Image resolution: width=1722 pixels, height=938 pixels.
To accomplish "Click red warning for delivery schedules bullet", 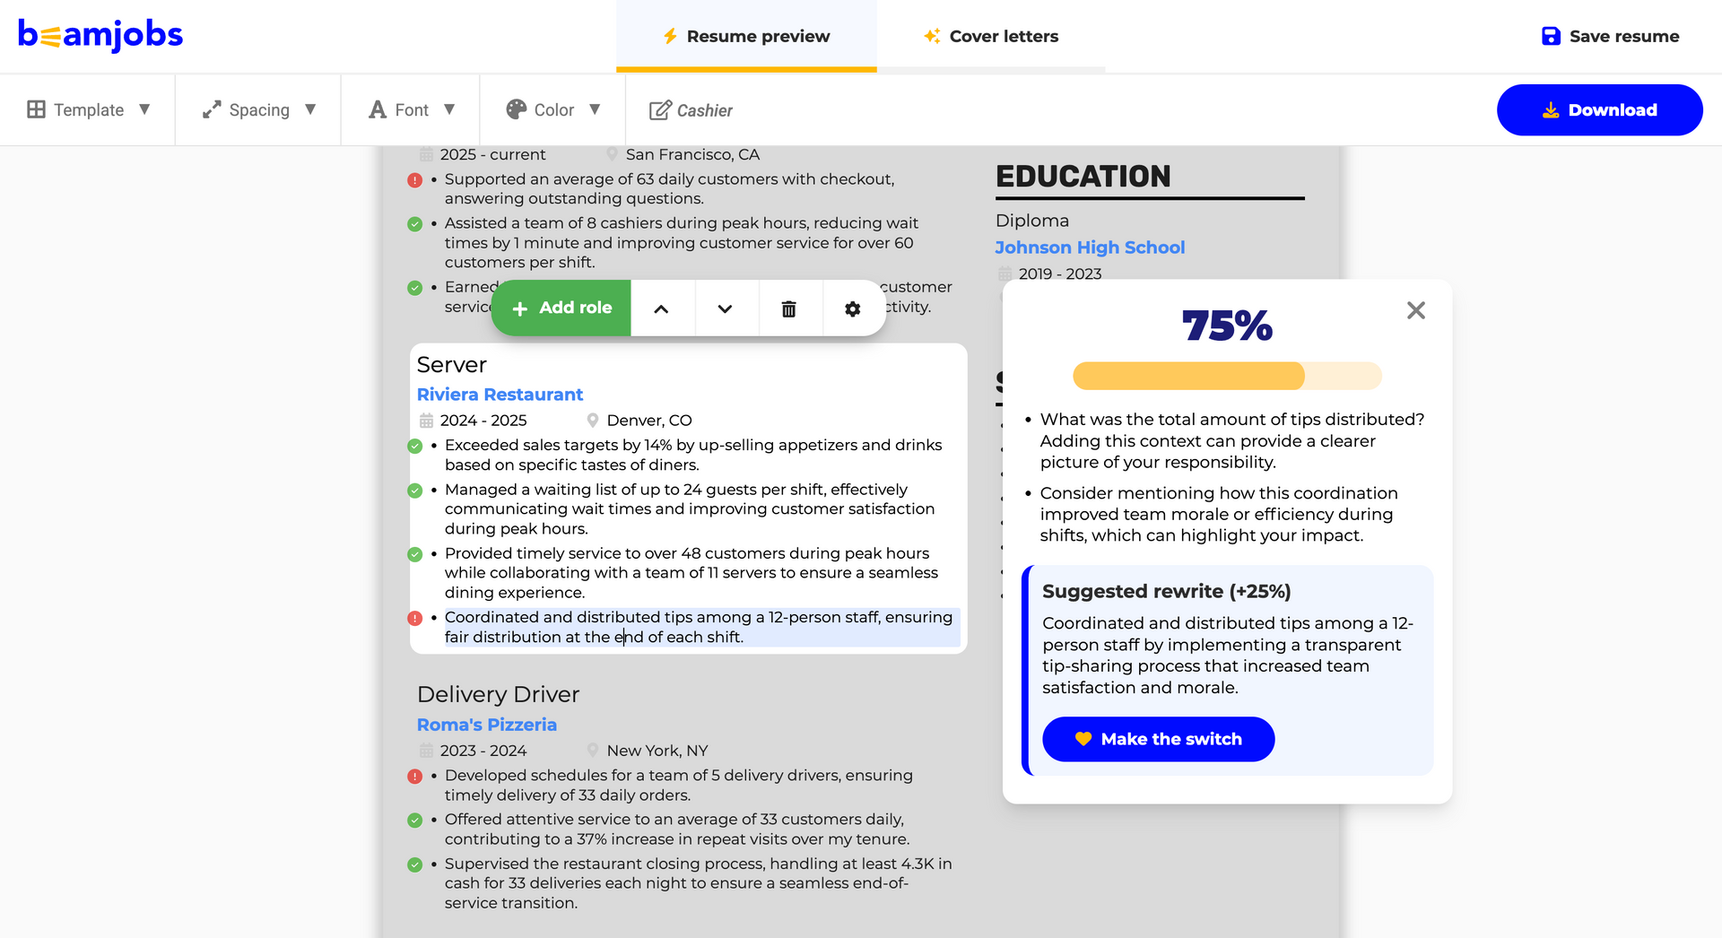I will (x=414, y=777).
